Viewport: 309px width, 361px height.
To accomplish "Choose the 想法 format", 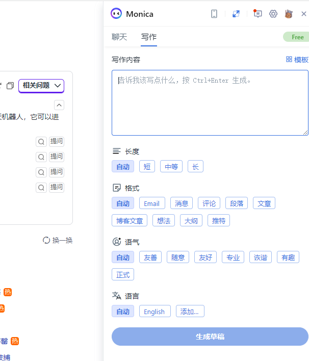I will 164,221.
